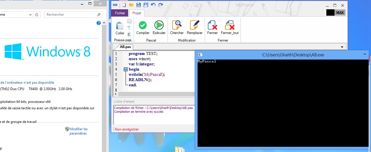Click the MyPascal output text in console
Screen dimensions: 371x152
pyautogui.click(x=207, y=61)
